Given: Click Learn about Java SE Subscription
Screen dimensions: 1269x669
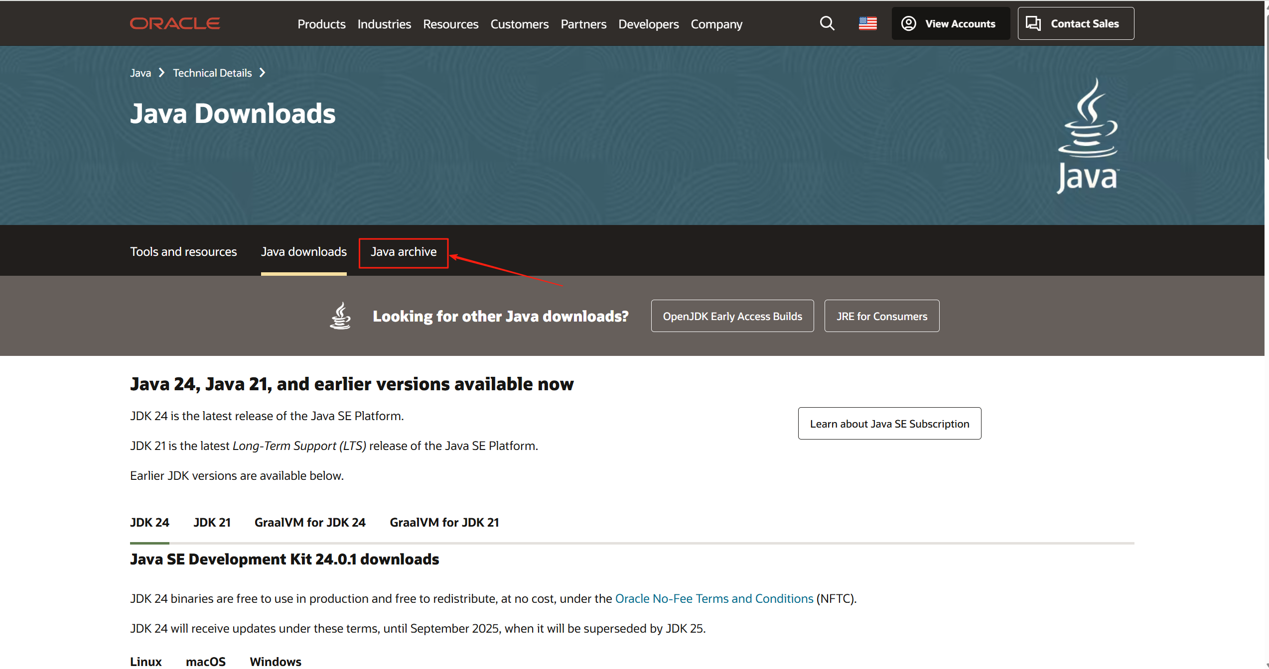Looking at the screenshot, I should tap(889, 424).
